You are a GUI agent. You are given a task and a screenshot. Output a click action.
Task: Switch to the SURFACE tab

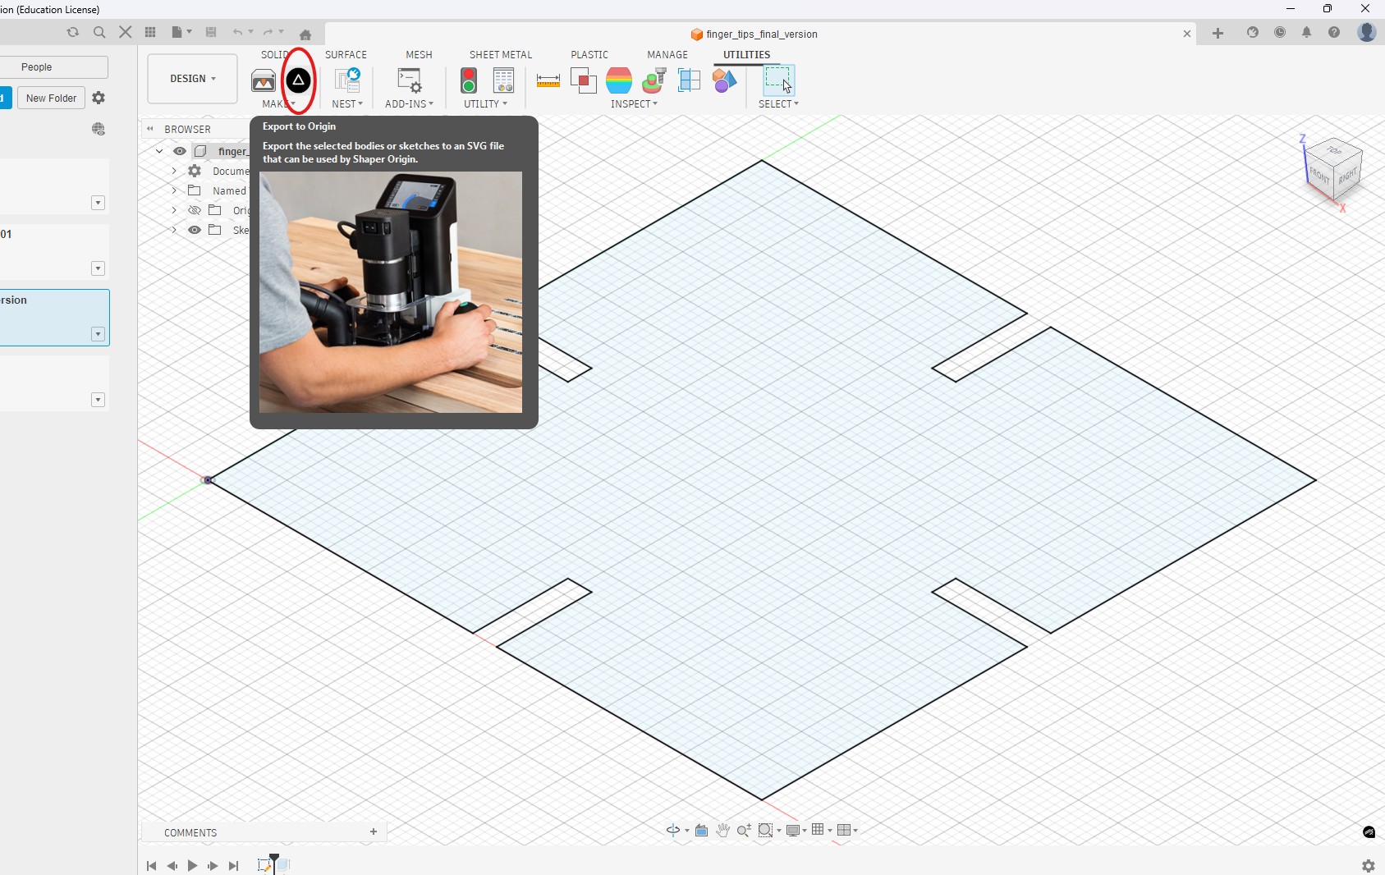[x=346, y=55]
